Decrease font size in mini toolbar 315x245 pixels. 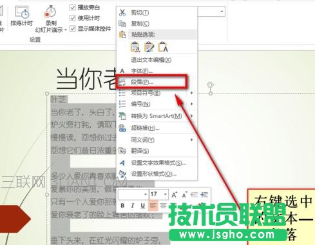pos(184,195)
